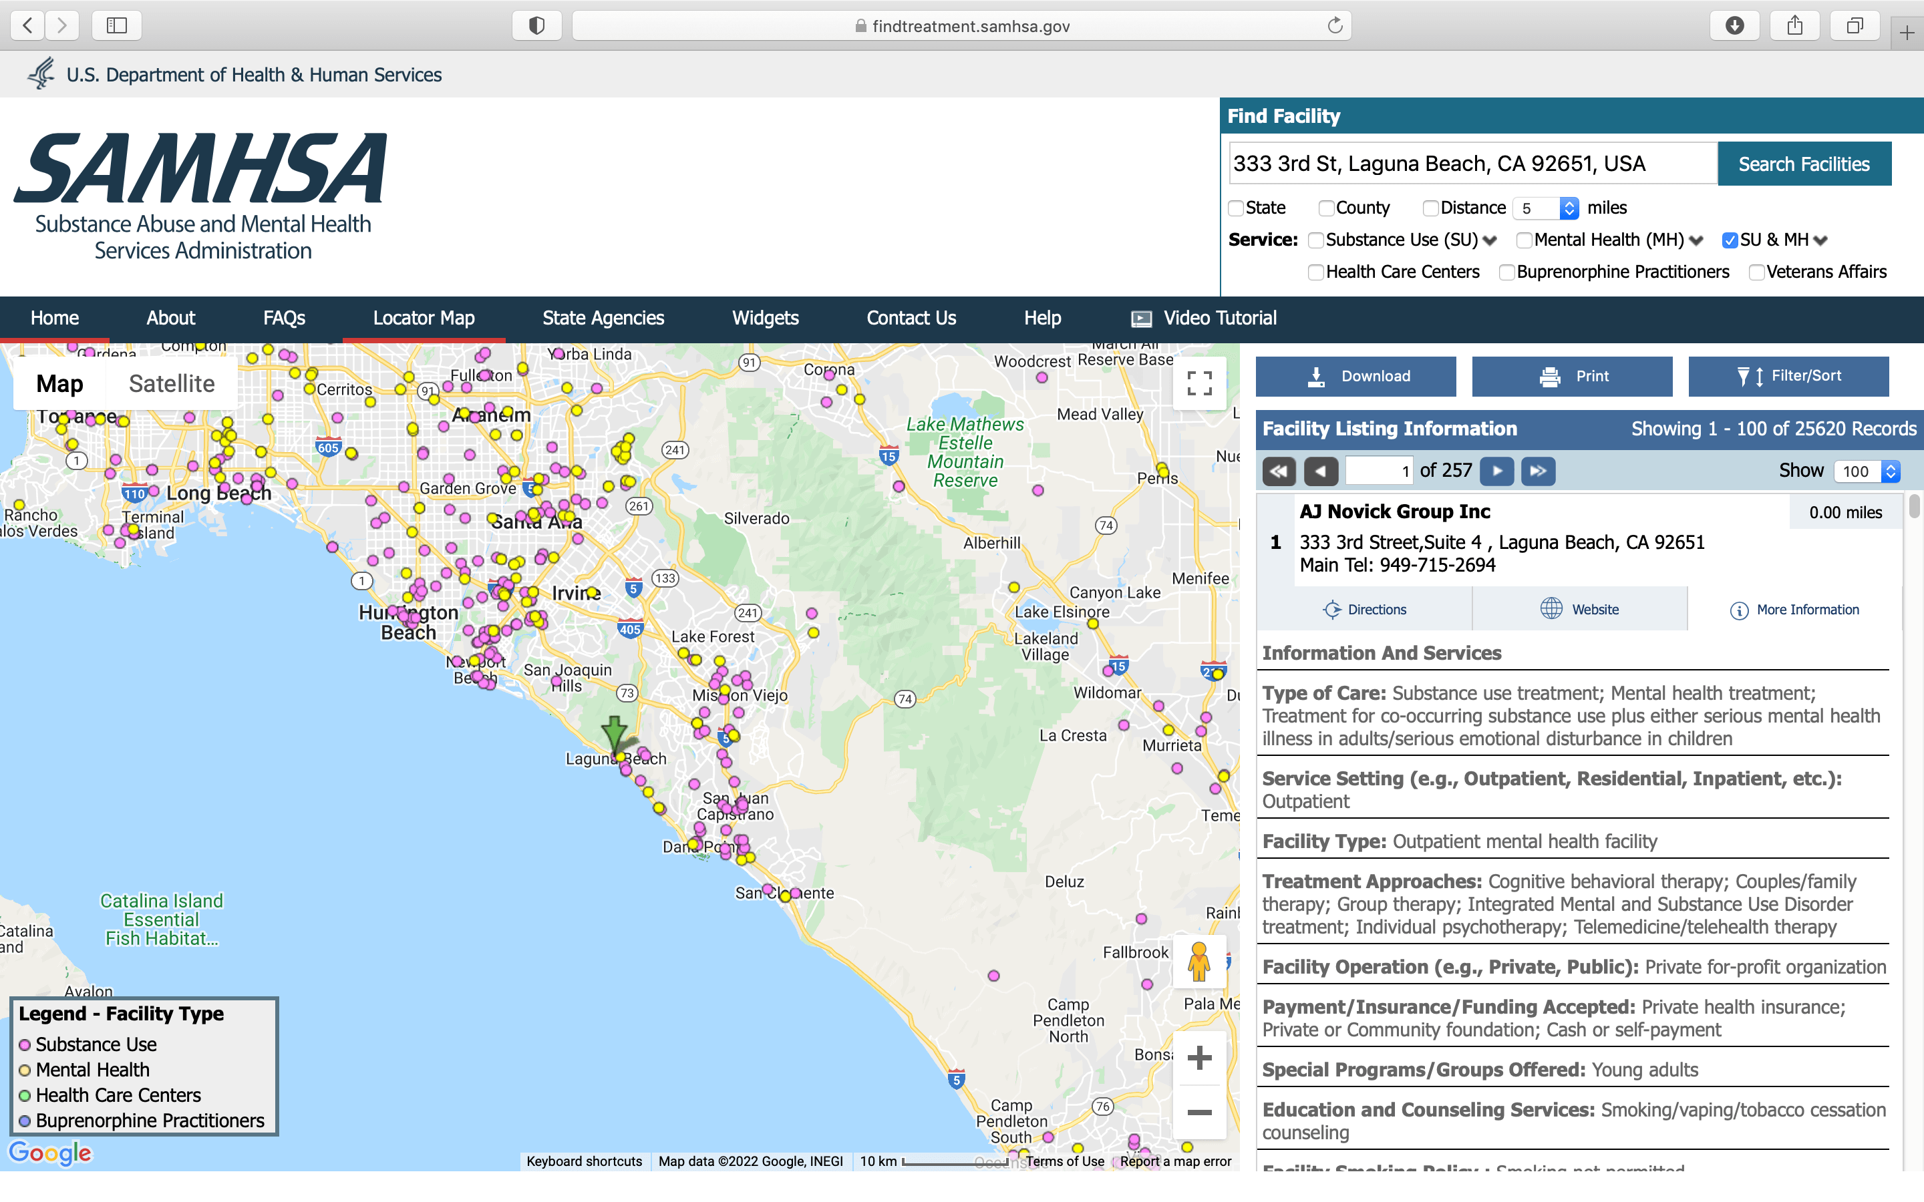Image resolution: width=1924 pixels, height=1202 pixels.
Task: Select the Locator Map menu item
Action: (x=424, y=318)
